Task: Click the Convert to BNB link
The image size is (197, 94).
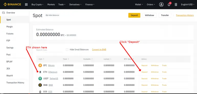Action: 99,50
